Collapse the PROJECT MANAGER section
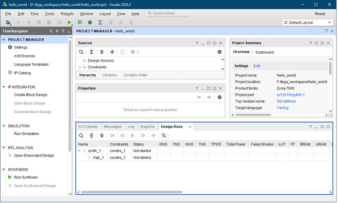The height and width of the screenshot is (203, 338). click(4, 40)
